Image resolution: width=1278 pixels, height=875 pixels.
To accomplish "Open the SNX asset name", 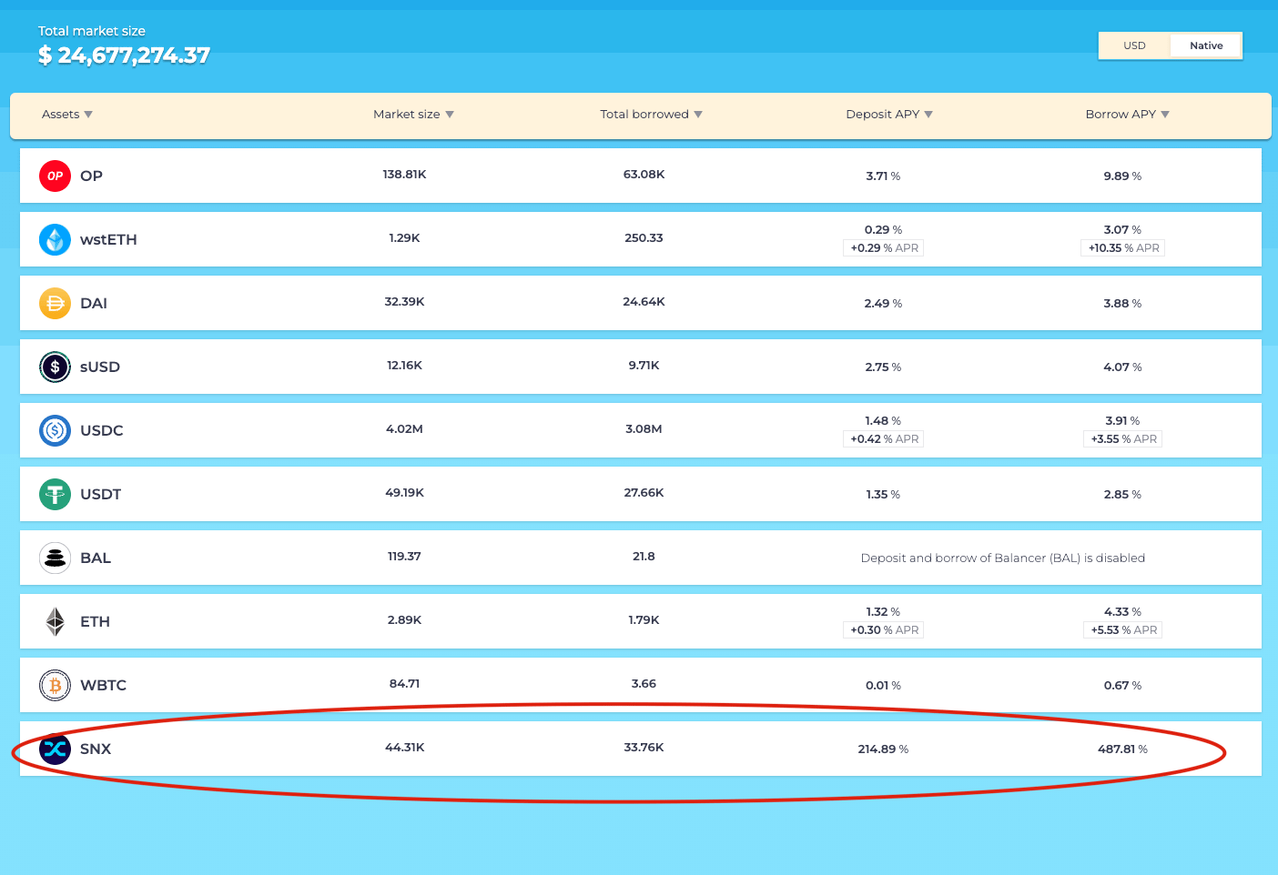I will pyautogui.click(x=96, y=749).
